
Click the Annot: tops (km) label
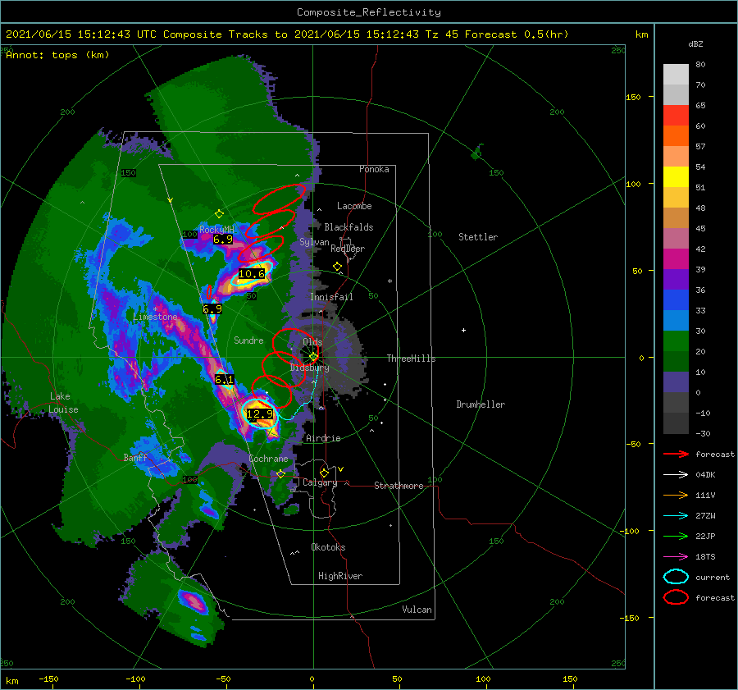(x=57, y=55)
